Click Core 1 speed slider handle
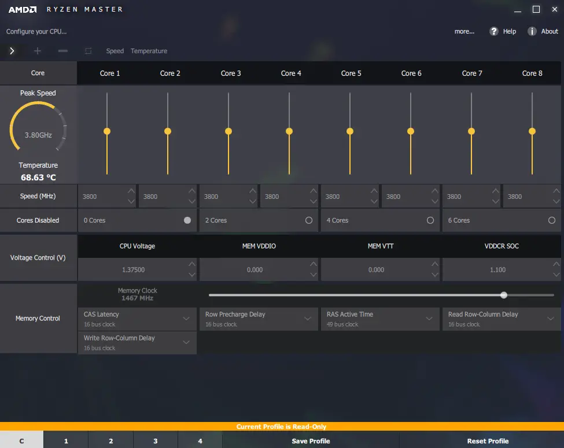 pyautogui.click(x=107, y=131)
